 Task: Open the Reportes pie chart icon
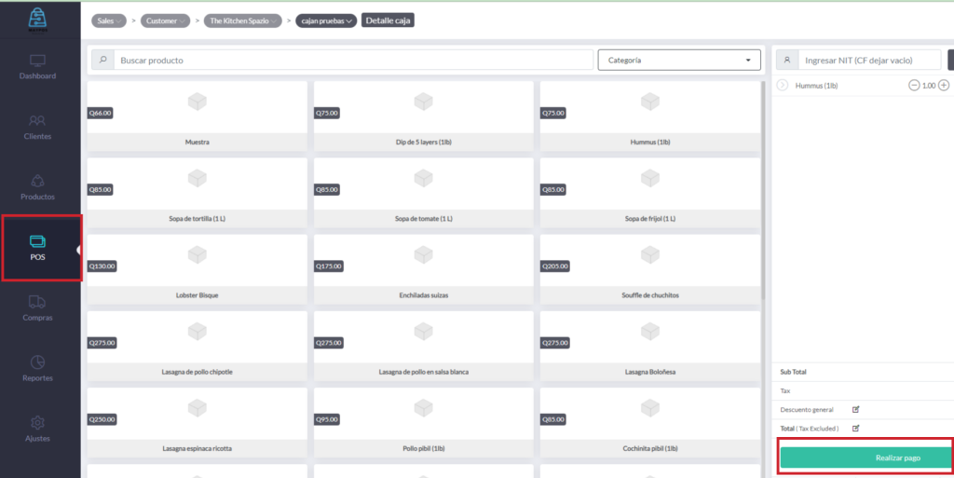pos(37,362)
